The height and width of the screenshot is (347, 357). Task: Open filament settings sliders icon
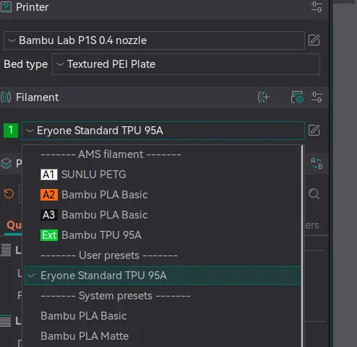[x=317, y=97]
